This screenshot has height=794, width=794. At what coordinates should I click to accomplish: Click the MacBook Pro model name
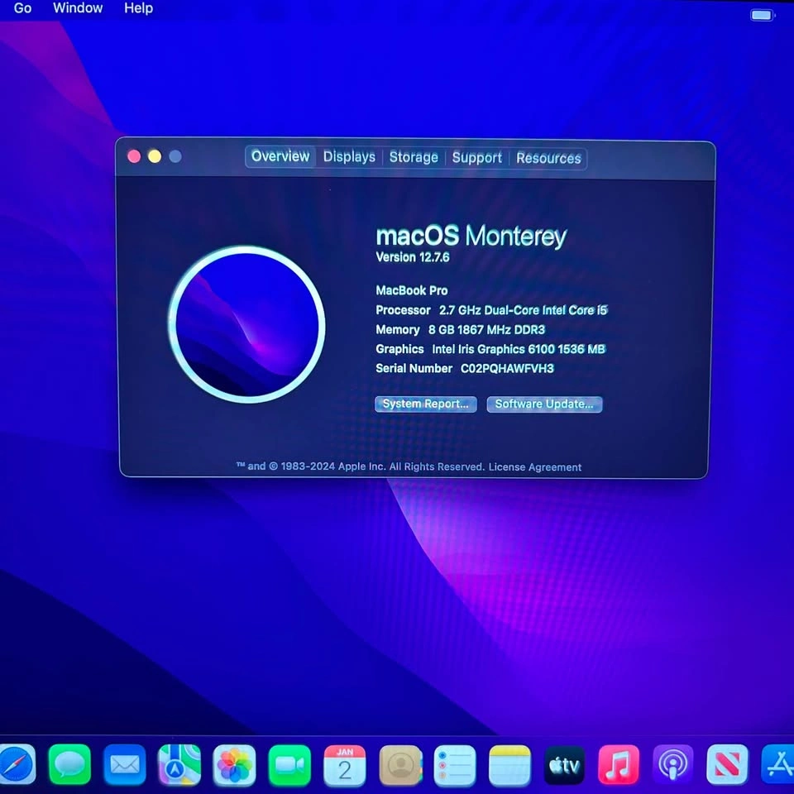tap(412, 290)
